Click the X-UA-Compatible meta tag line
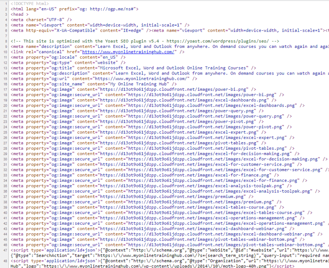 (170, 30)
